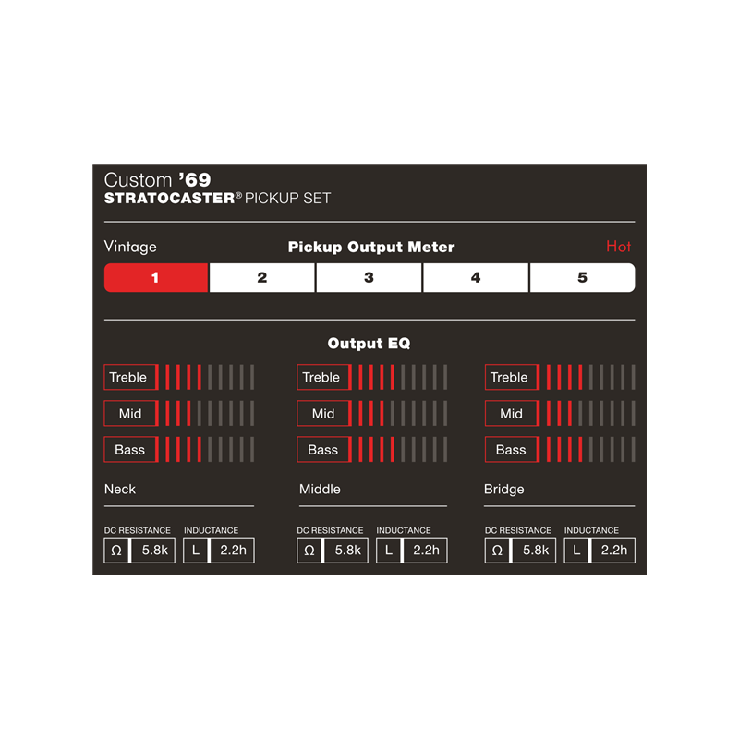Click the Neck 5.8k resistance value
This screenshot has height=739, width=739.
point(152,551)
